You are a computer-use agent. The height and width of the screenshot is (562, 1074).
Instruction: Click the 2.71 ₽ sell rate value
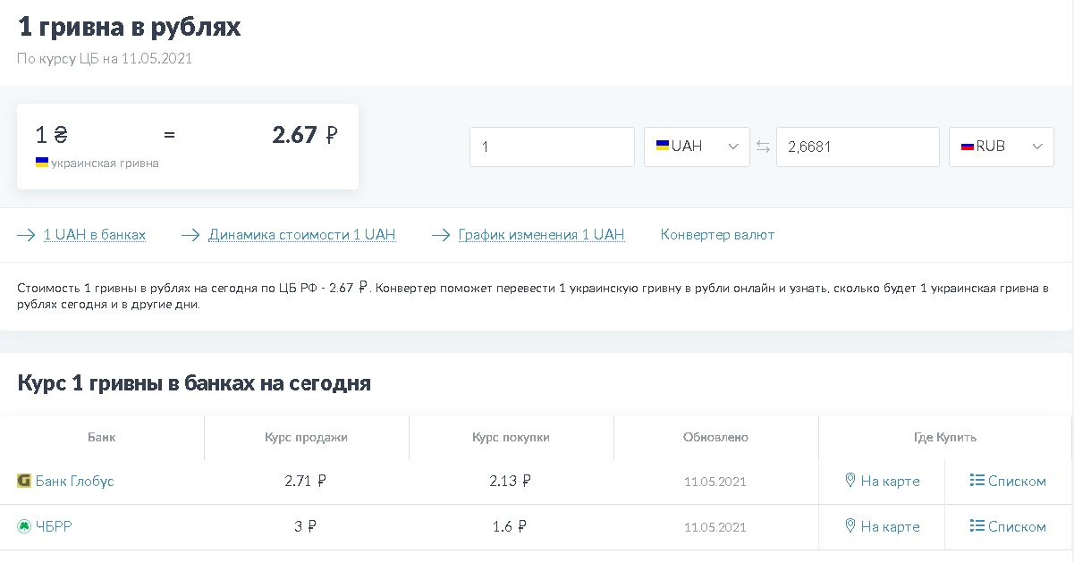tap(306, 481)
